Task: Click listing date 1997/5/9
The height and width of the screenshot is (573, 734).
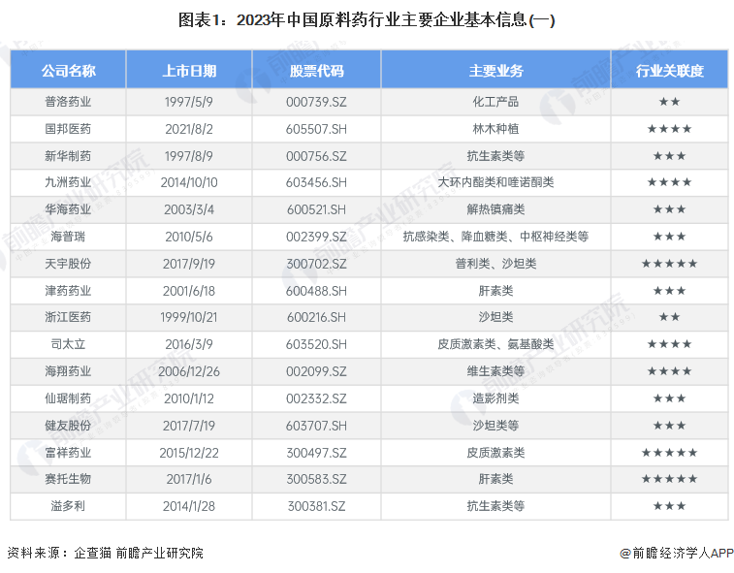Action: [189, 102]
